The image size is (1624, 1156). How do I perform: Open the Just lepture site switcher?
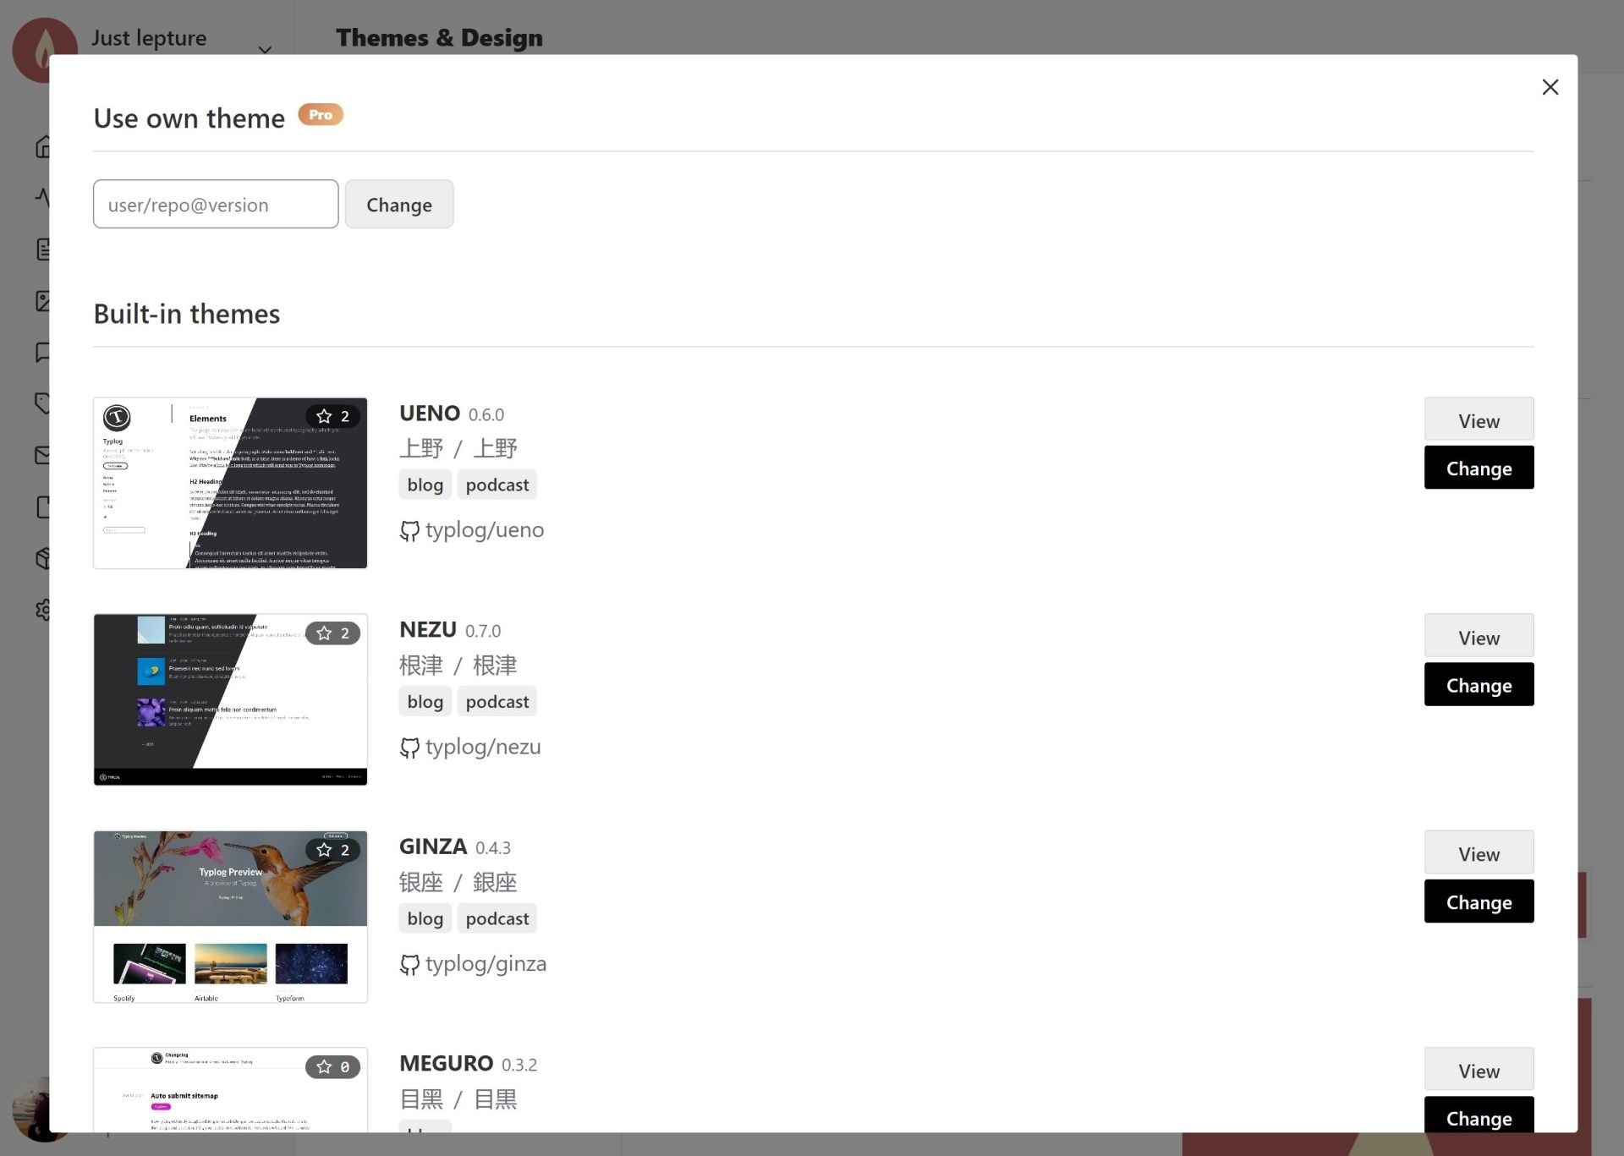click(x=149, y=37)
